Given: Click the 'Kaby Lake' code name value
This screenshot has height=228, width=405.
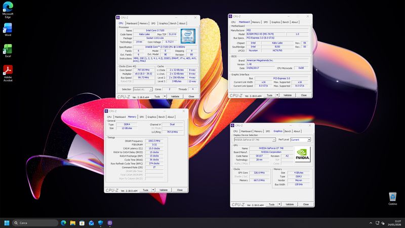Looking at the screenshot, I should [x=144, y=34].
